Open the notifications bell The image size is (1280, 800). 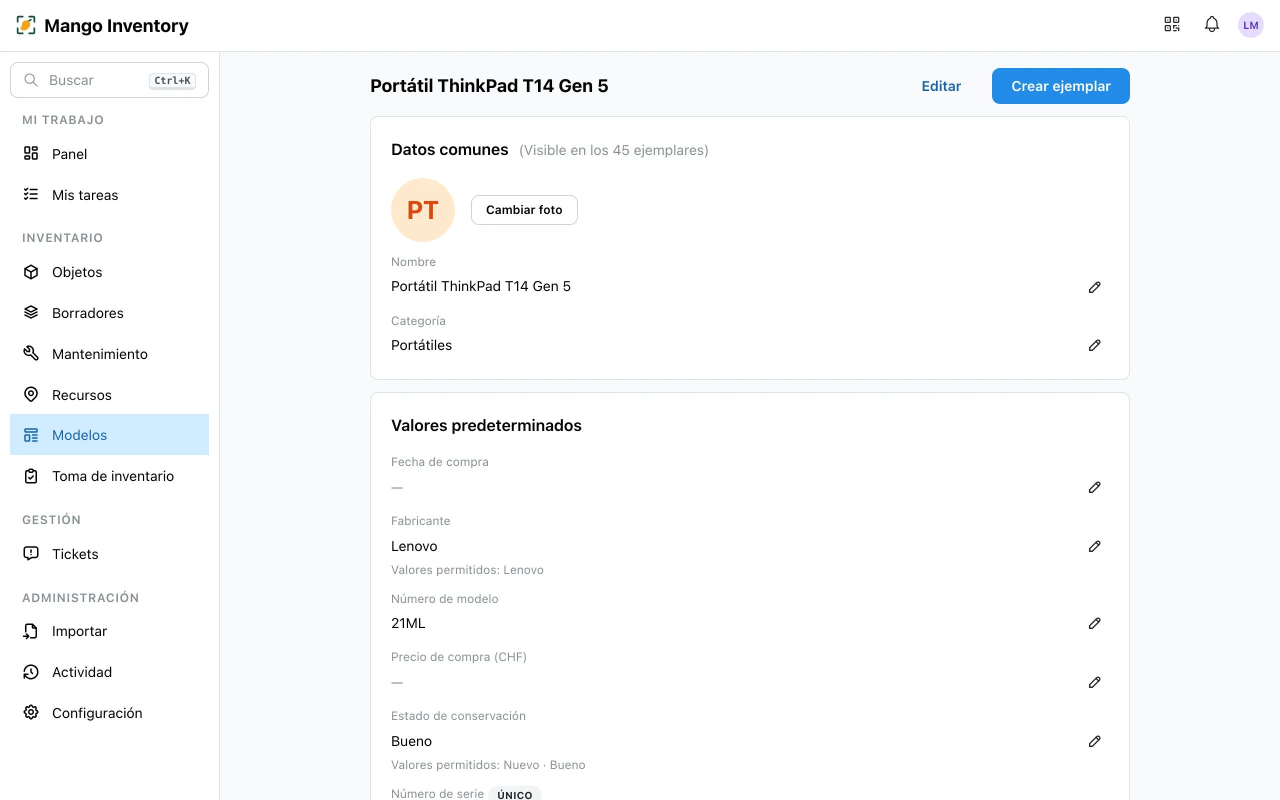coord(1212,24)
